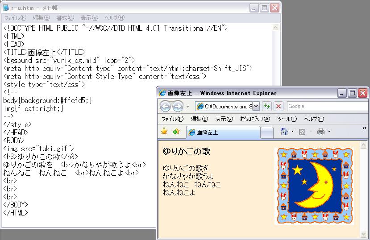
Task: Click the <bgsound src="yurik_og.mid"> line
Action: pyautogui.click(x=69, y=60)
